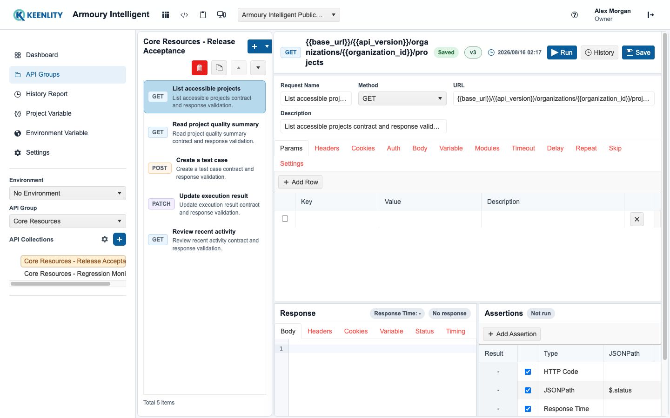Select Core Resources - Regression collection
670x418 pixels.
pyautogui.click(x=74, y=274)
